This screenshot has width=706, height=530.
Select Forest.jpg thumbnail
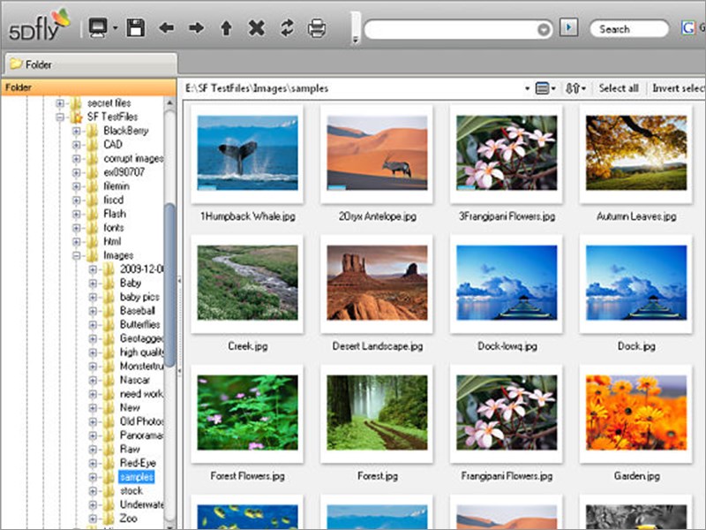tap(377, 413)
